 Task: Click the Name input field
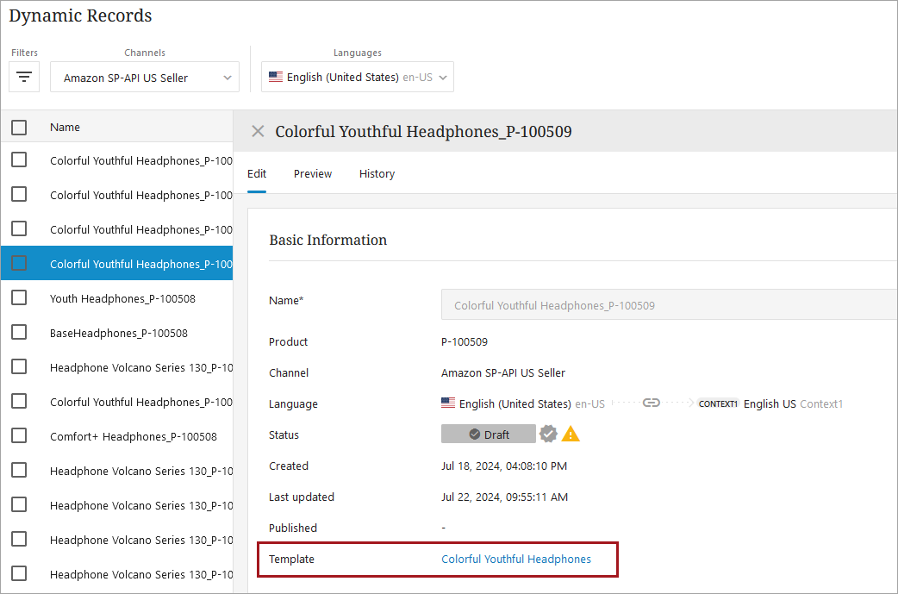tap(668, 305)
